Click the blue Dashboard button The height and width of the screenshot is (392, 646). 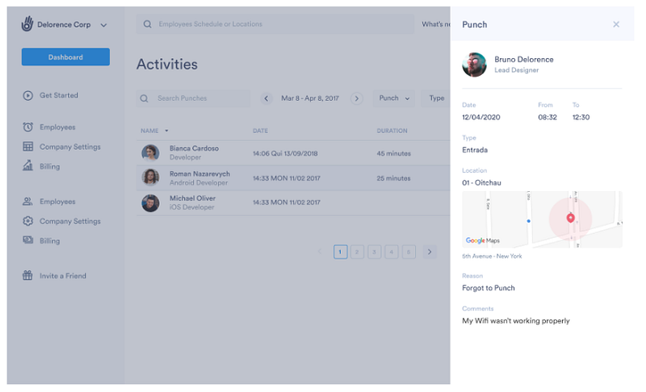click(x=65, y=56)
